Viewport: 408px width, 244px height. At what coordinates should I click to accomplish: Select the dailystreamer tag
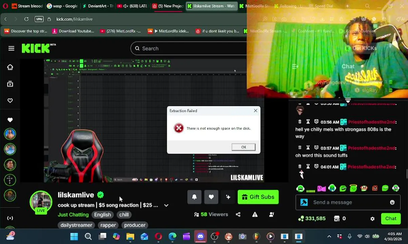[x=76, y=225]
